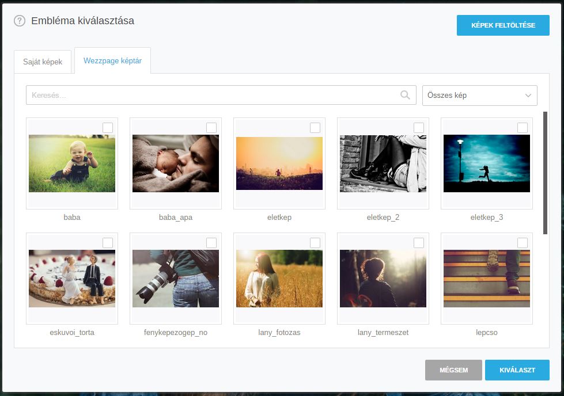Click the gallery vertical scrollbar thumb
Viewport: 564px width, 396px height.
click(x=545, y=173)
